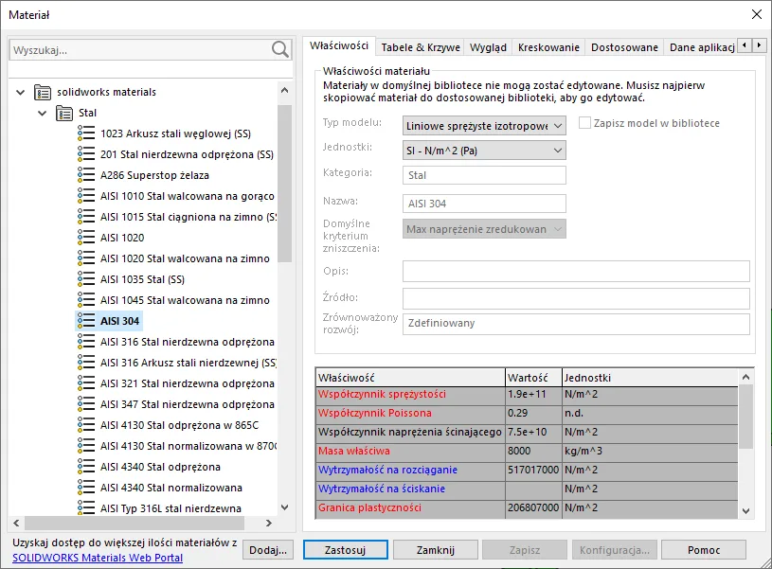This screenshot has width=772, height=569.
Task: Click the material tree scroll right arrow
Action: [x=269, y=523]
